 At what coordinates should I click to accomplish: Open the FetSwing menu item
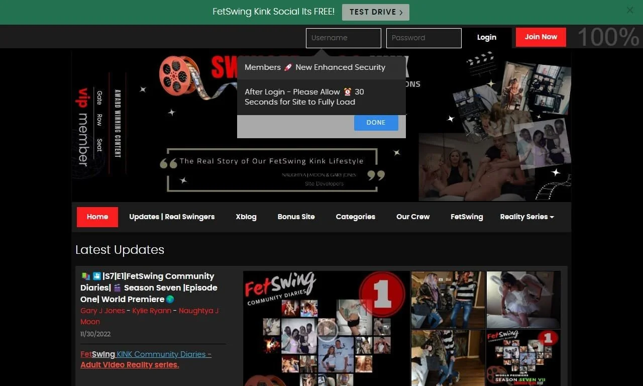467,217
